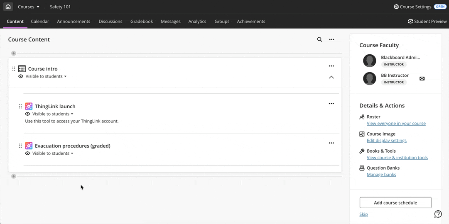The height and width of the screenshot is (224, 449).
Task: Click the Blackboard Admi... instructor name
Action: coord(400,58)
